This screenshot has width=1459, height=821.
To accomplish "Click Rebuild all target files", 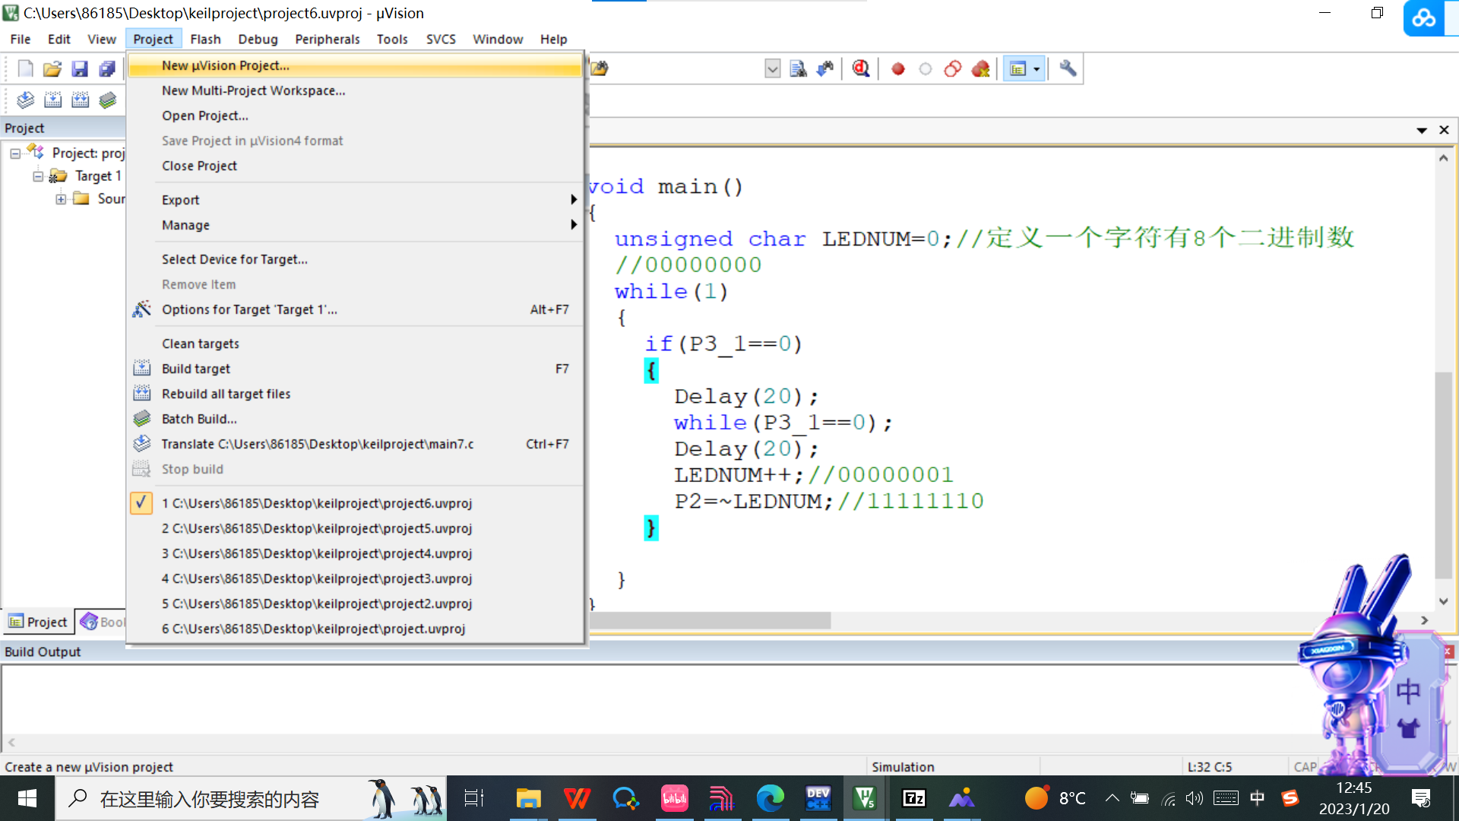I will coord(226,394).
